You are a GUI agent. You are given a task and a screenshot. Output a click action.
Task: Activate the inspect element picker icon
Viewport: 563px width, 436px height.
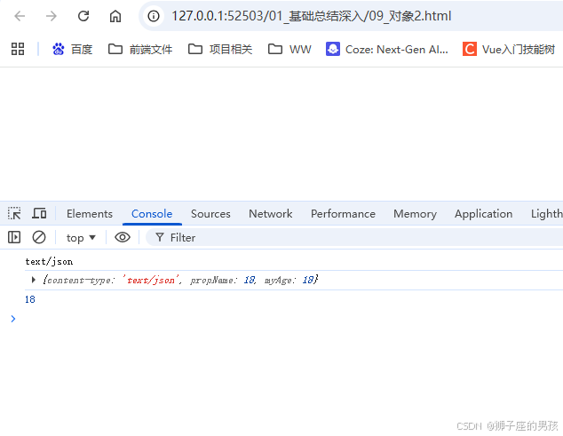point(14,213)
